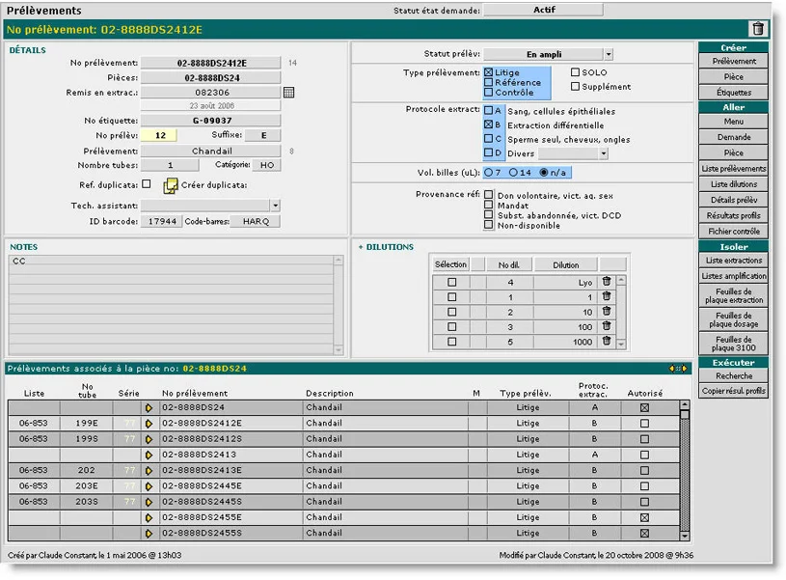Click the trash icon in green header
Screen dimensions: 786x580
point(758,29)
